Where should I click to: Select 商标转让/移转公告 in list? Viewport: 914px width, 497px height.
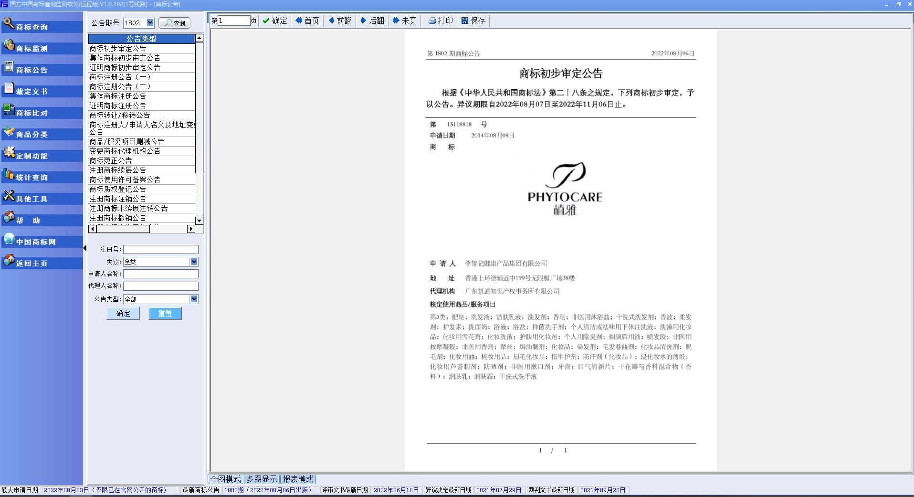tap(142, 115)
